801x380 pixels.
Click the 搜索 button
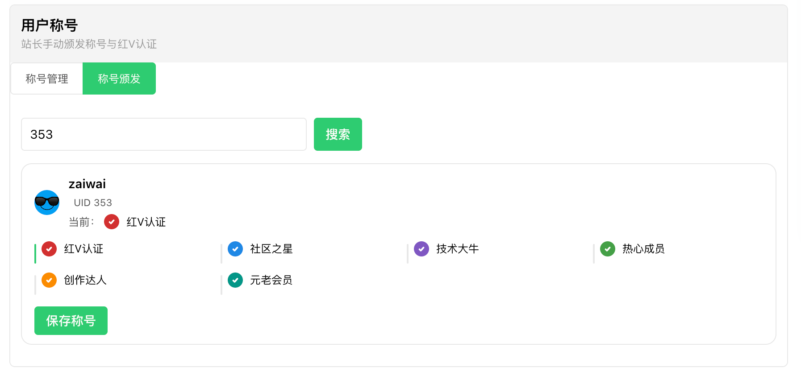click(338, 134)
